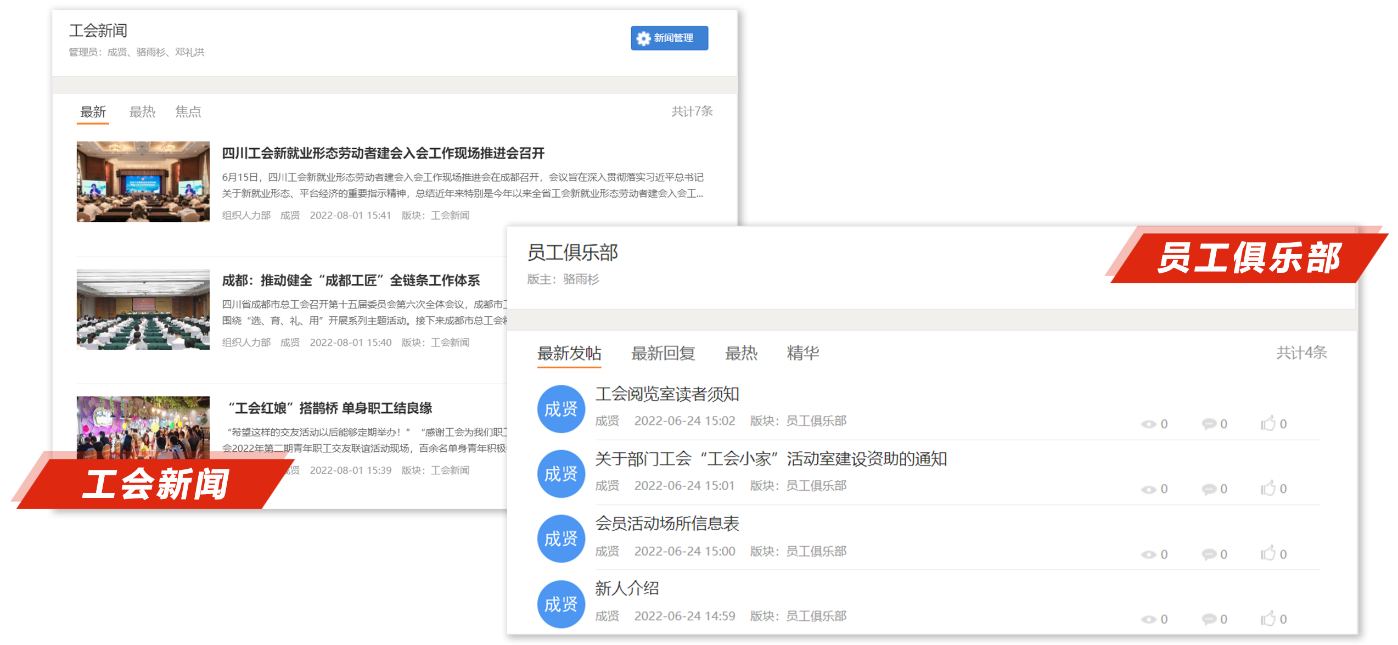
Task: Click 版块：员工俱乐部 under 新人介绍
Action: pyautogui.click(x=798, y=616)
